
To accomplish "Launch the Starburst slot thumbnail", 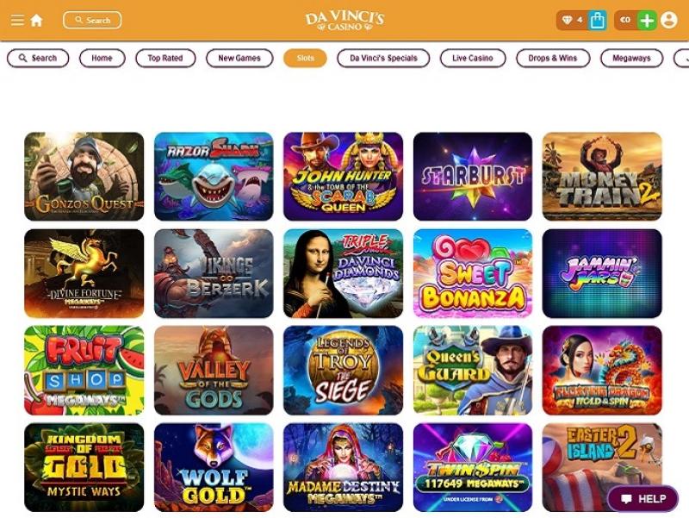I will (x=472, y=177).
